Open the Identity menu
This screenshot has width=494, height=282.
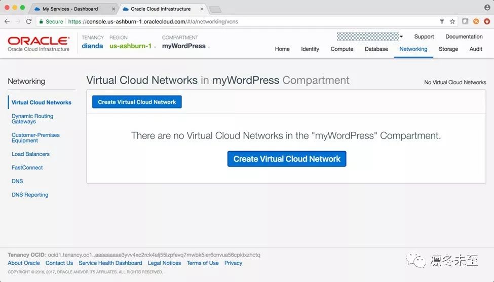[310, 49]
